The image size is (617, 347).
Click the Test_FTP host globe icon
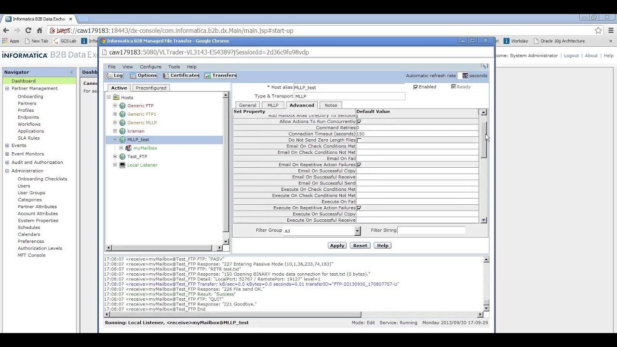[122, 157]
